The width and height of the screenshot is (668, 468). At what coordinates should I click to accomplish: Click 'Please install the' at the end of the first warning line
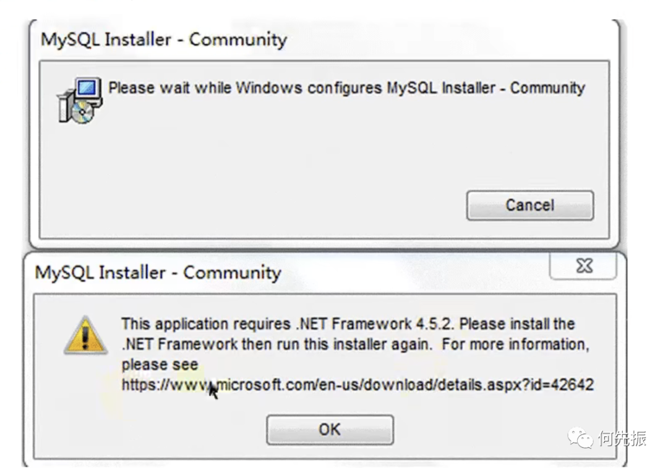(517, 324)
